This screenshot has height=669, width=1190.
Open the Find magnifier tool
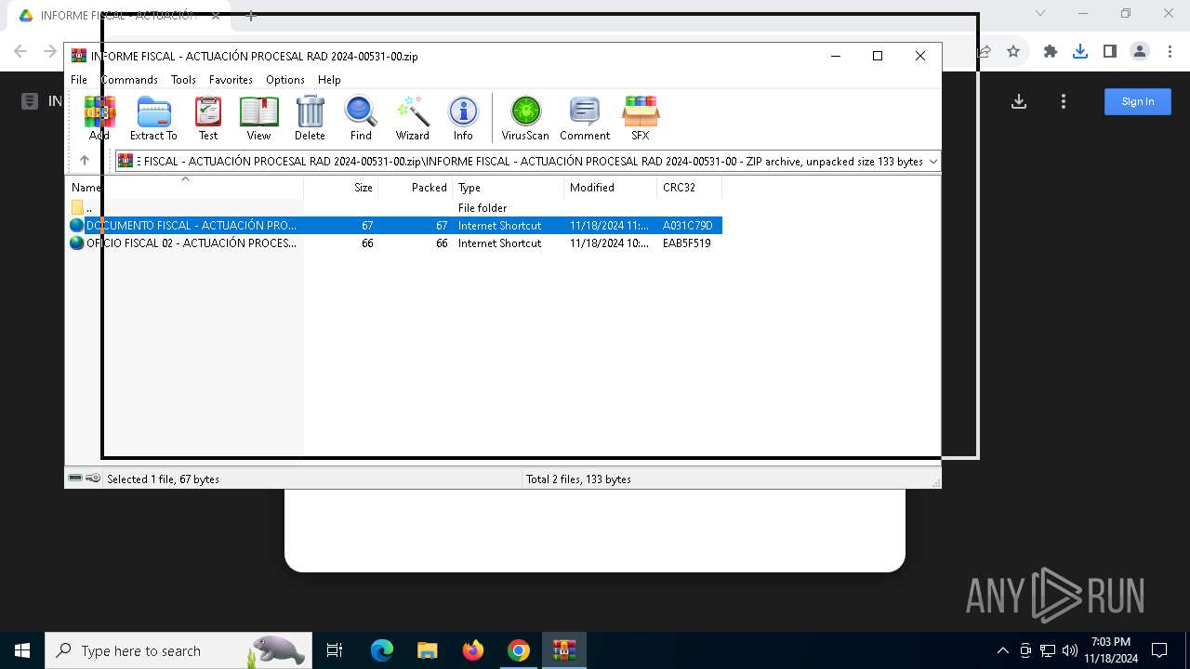tap(361, 118)
